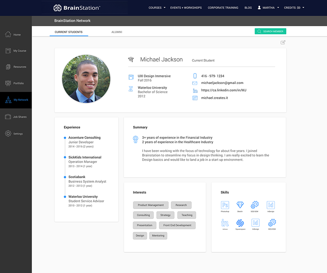Switch to the Alumni tab
Image resolution: width=327 pixels, height=273 pixels.
pos(117,32)
